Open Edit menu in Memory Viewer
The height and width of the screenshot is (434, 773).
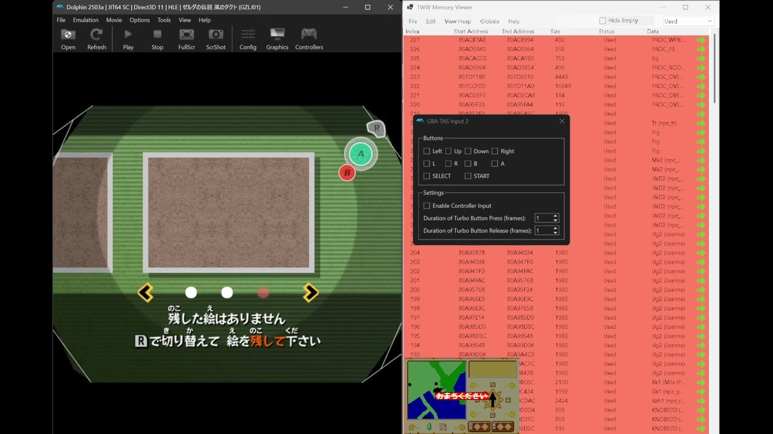[431, 21]
